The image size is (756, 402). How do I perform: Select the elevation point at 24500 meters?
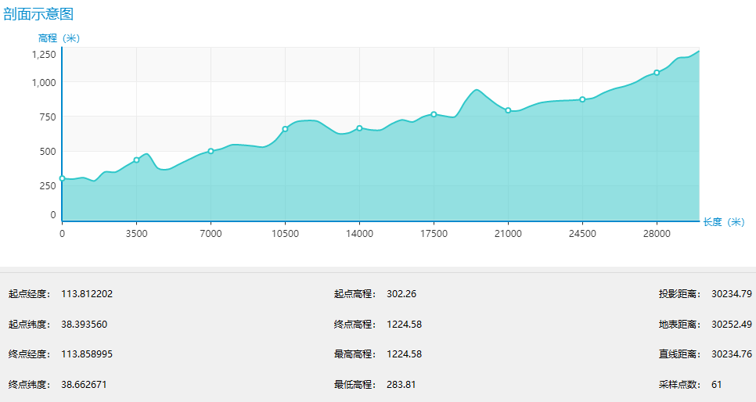pos(582,99)
